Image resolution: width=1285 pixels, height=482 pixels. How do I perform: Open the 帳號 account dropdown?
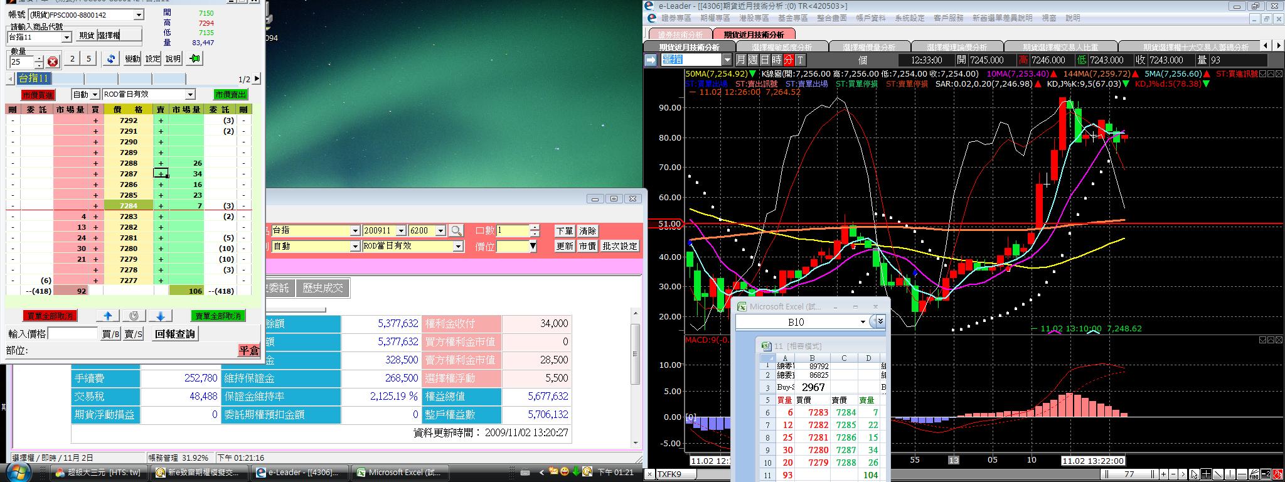[x=139, y=14]
